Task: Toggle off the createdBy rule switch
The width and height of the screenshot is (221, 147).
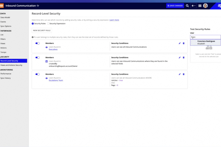Action: [37, 58]
